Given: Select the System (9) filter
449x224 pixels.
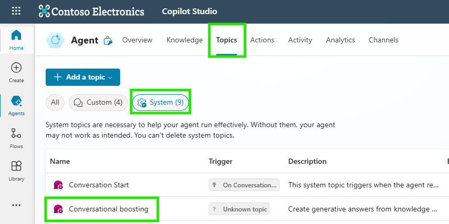Looking at the screenshot, I should (x=161, y=103).
